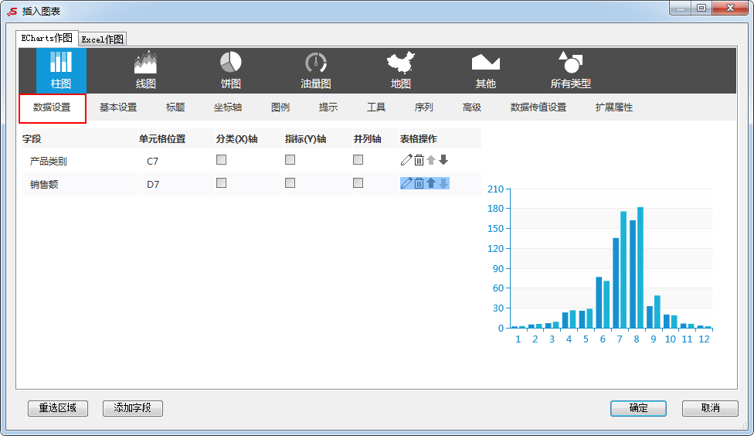754x436 pixels.
Task: Move 销售额 row down
Action: [x=443, y=183]
